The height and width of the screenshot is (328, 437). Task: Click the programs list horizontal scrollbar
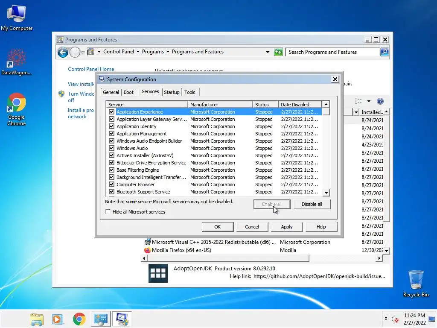tap(228, 258)
